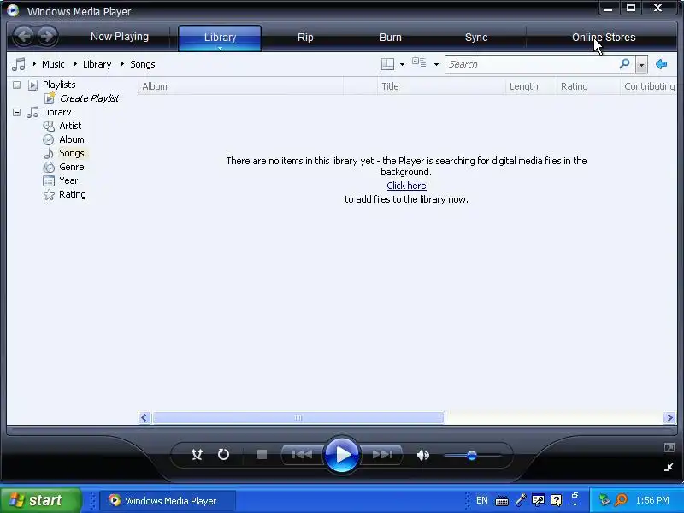
Task: Open the Burn tab
Action: coord(391,38)
